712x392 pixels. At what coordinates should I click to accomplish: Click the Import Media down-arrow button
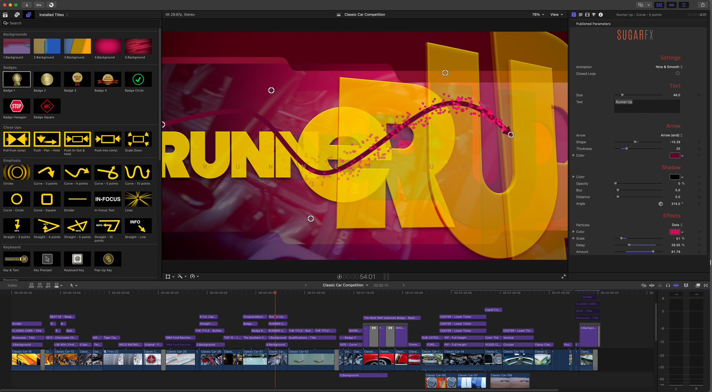pyautogui.click(x=27, y=5)
